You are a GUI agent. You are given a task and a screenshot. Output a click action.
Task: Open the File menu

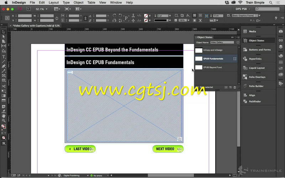tap(32, 2)
